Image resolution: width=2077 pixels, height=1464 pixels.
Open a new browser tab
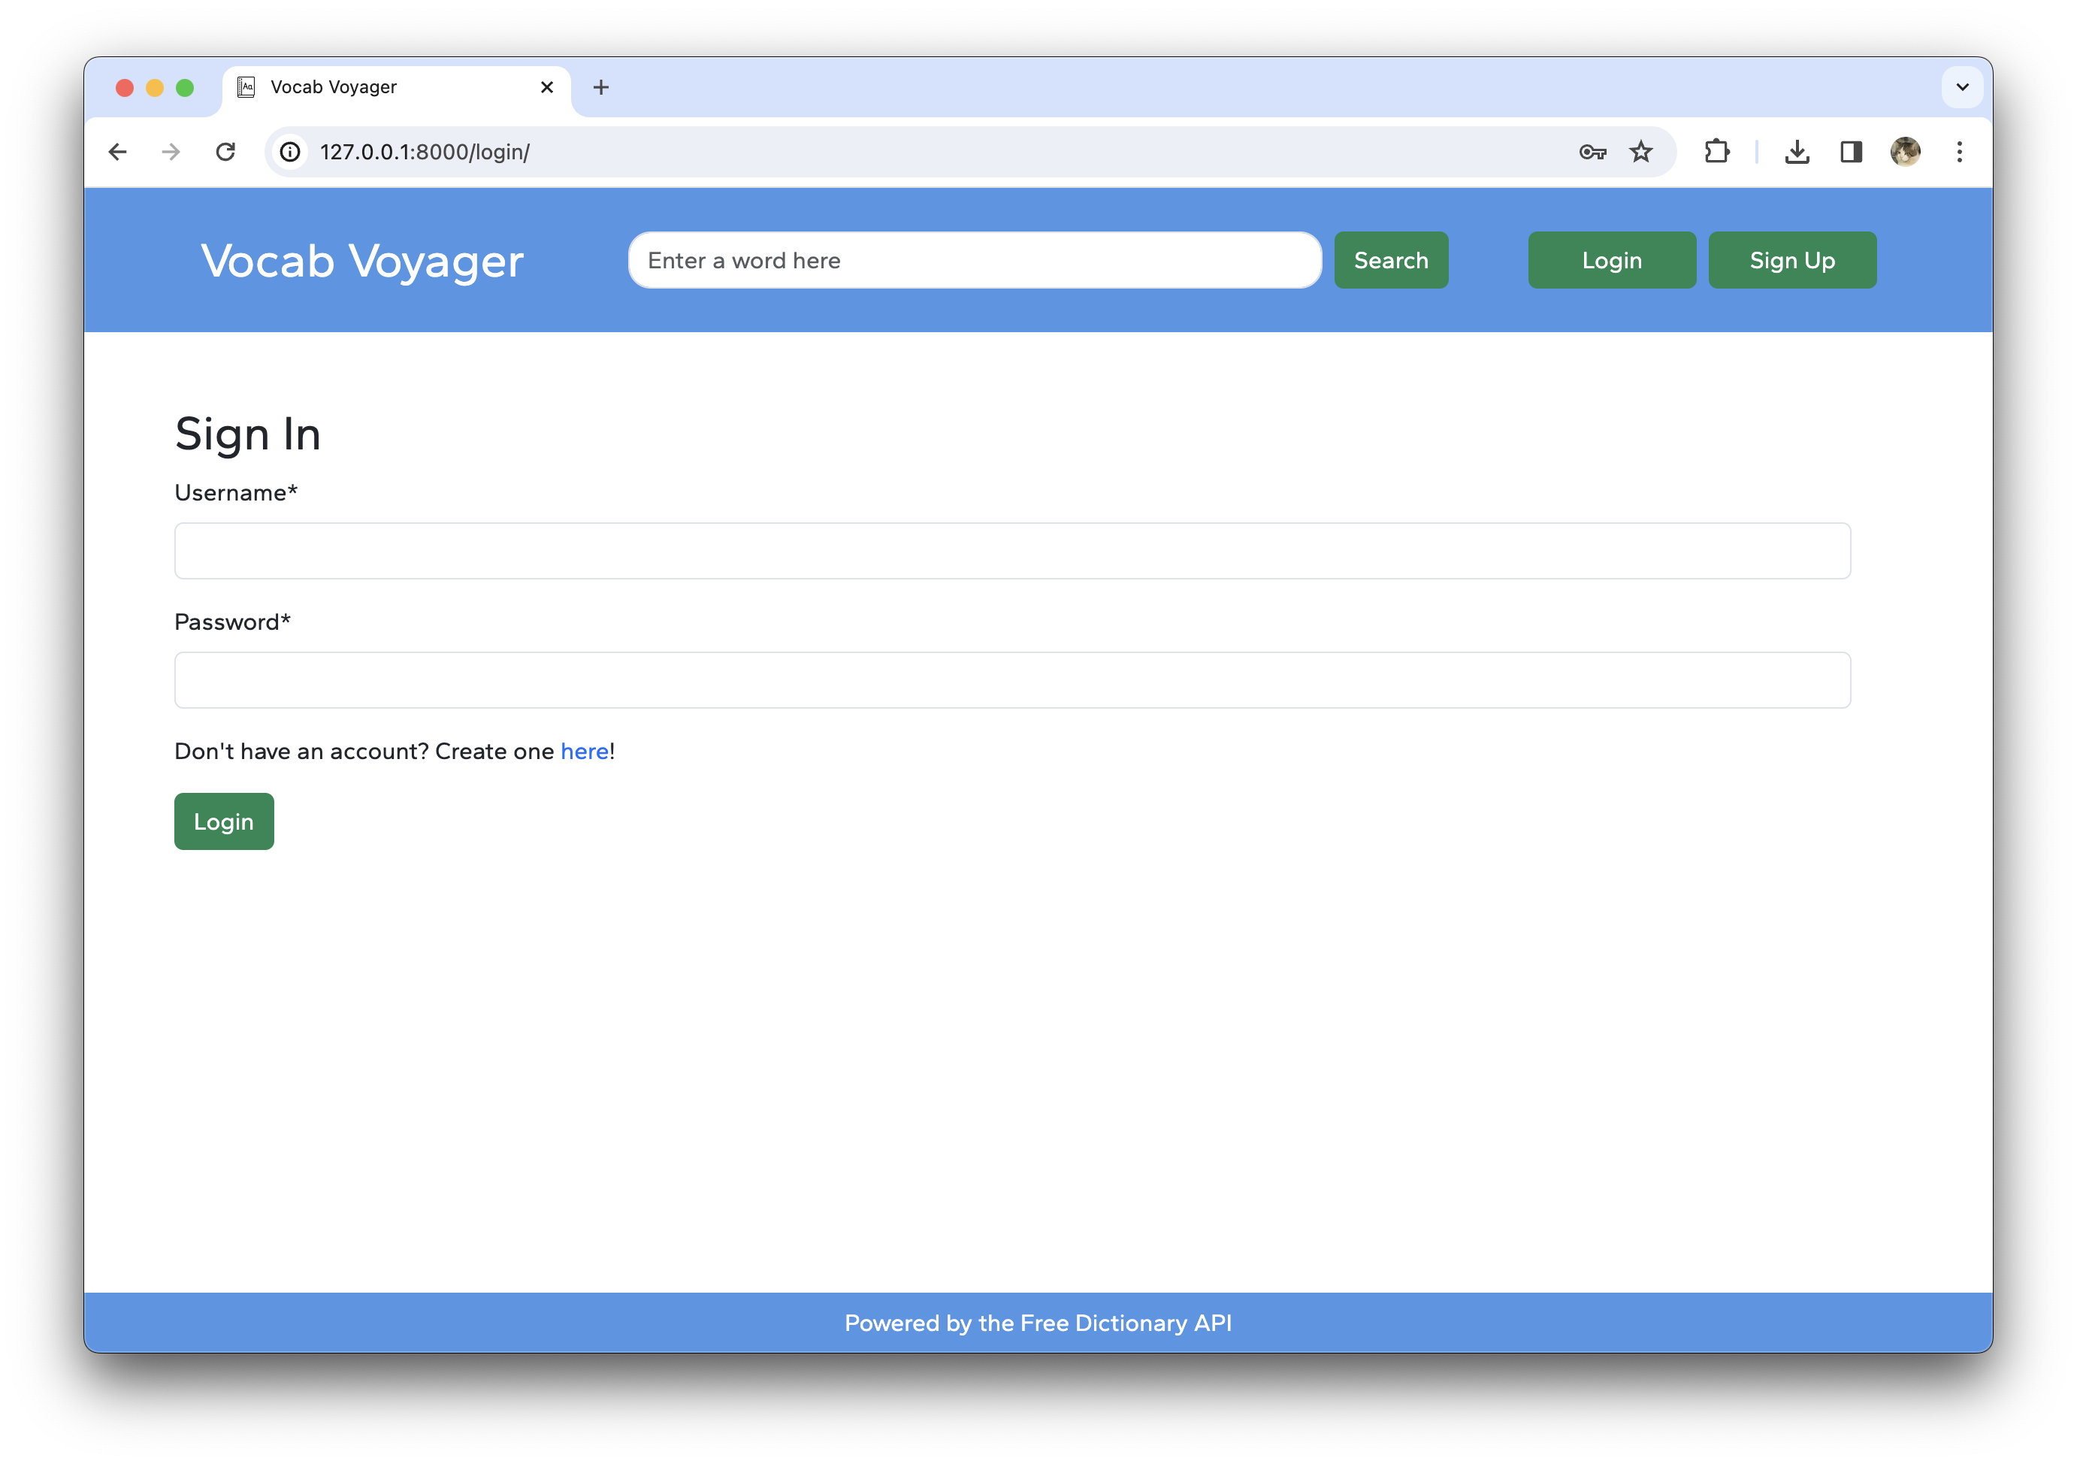pos(600,88)
